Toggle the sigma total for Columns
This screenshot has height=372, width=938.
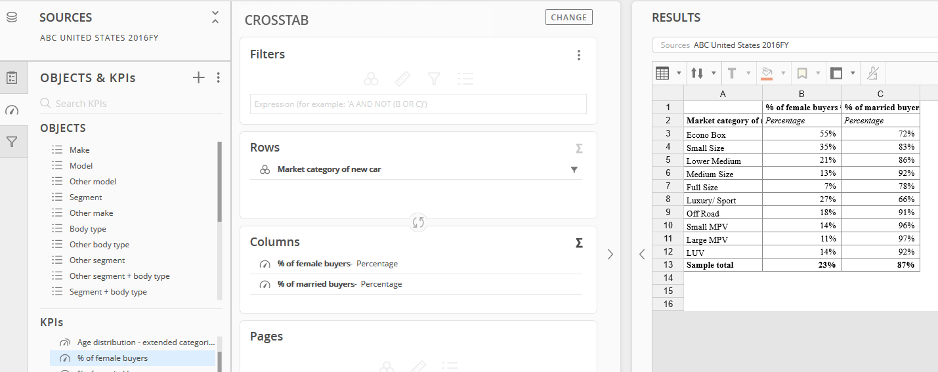coord(579,243)
